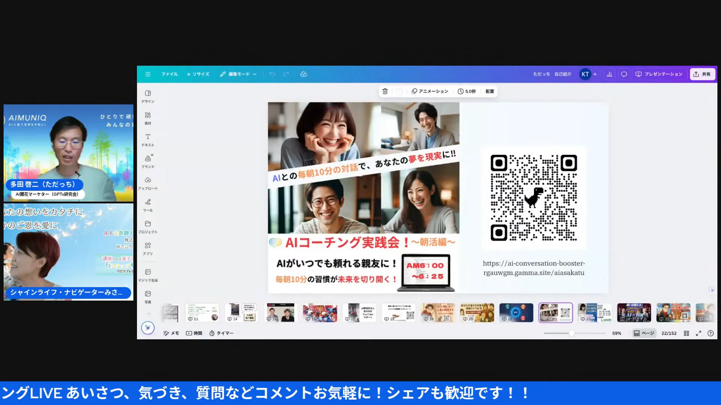The width and height of the screenshot is (721, 405).
Task: Click the プレゼンテーション button
Action: 659,74
